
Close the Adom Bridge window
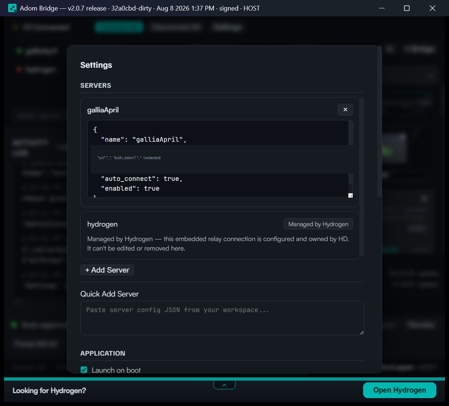[432, 8]
